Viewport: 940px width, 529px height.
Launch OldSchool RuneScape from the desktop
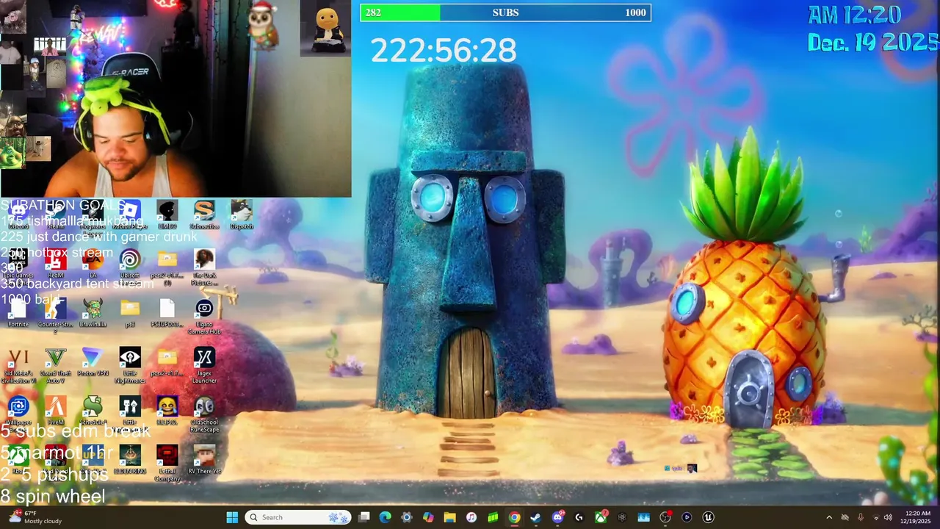204,414
